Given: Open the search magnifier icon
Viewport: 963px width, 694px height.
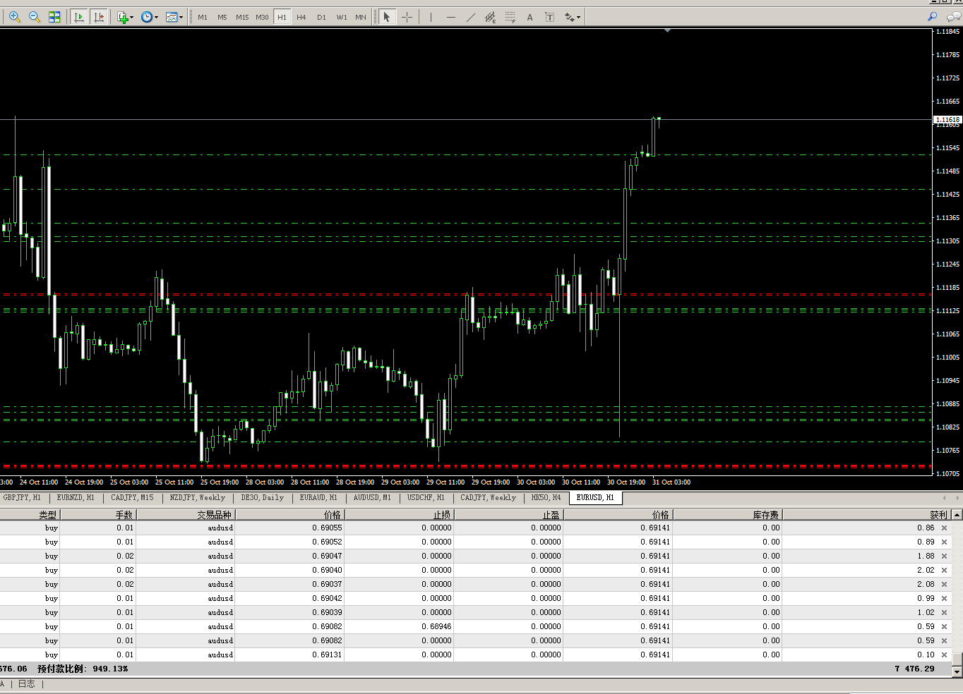Looking at the screenshot, I should (x=932, y=17).
